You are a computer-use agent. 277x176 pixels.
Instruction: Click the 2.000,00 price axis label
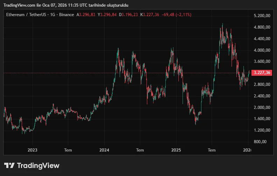click(262, 107)
